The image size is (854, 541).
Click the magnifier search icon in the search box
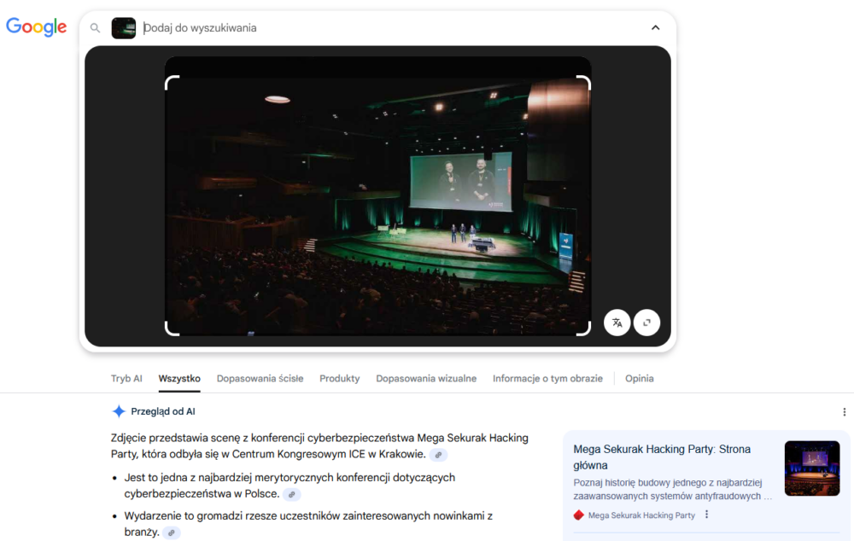point(96,28)
